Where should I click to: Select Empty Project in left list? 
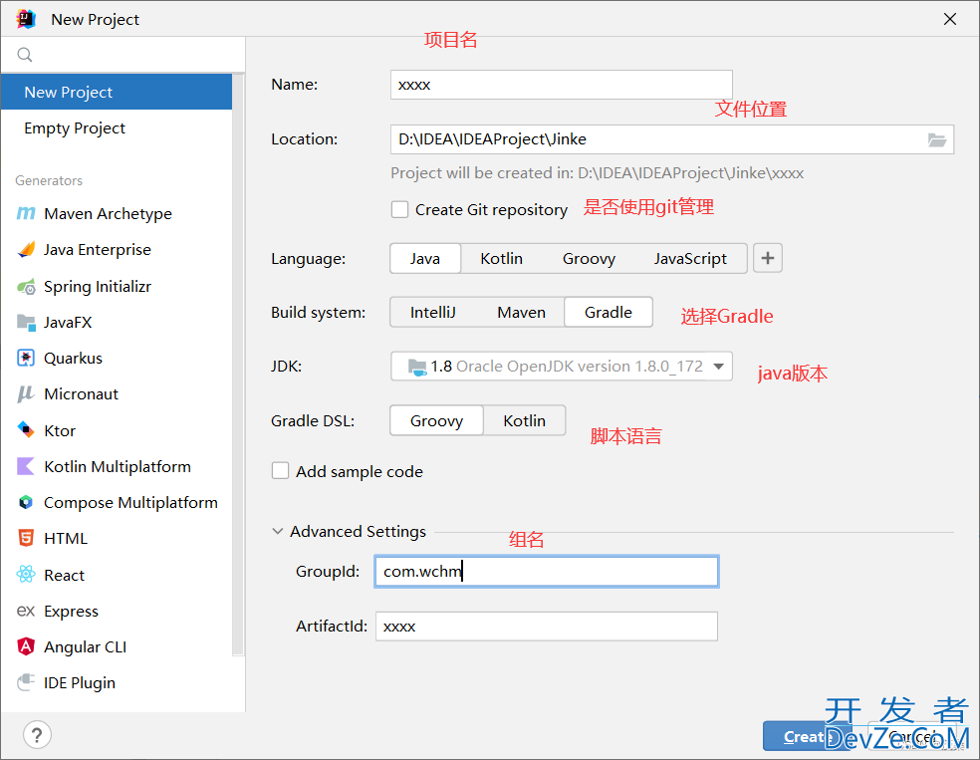75,128
